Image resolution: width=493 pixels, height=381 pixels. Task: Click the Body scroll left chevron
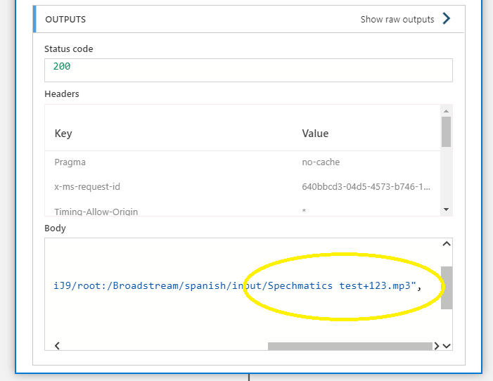57,346
